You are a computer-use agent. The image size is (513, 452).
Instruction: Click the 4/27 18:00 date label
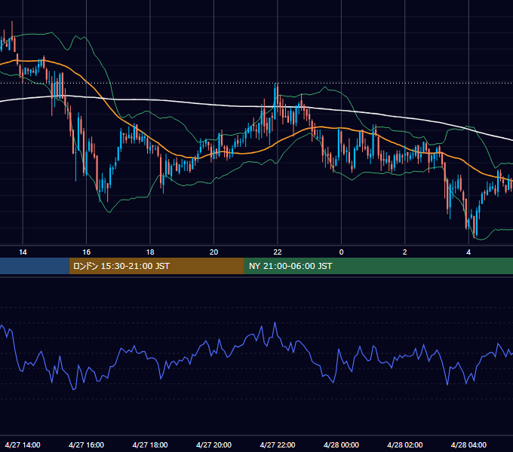(150, 444)
